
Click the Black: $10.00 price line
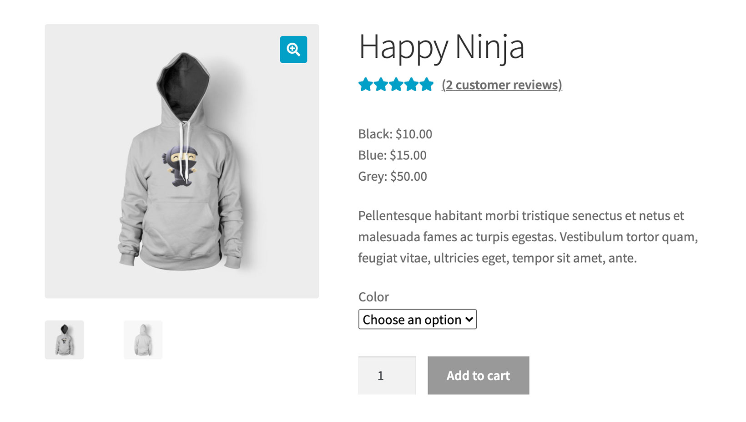tap(395, 134)
